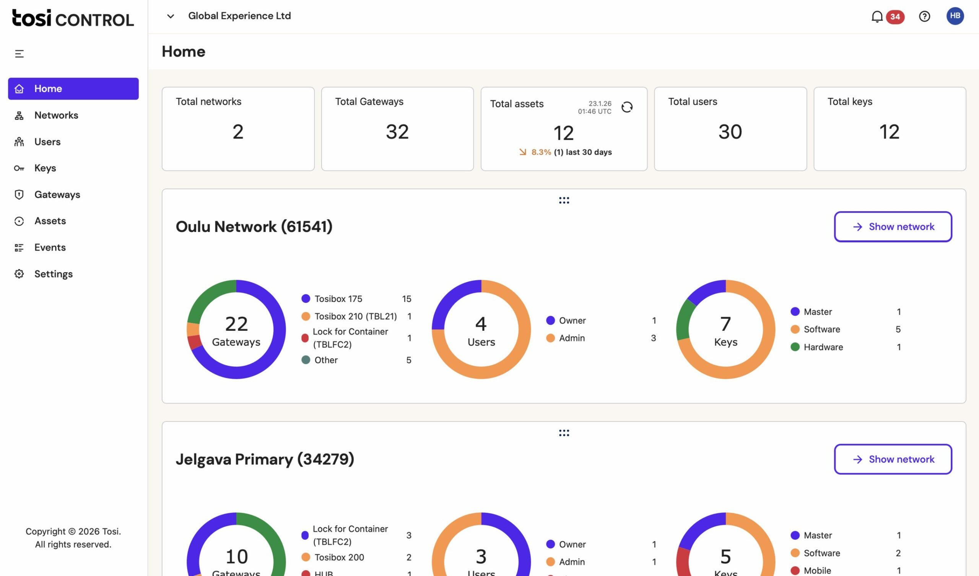Refresh the Total assets card
The image size is (979, 576).
pyautogui.click(x=628, y=107)
